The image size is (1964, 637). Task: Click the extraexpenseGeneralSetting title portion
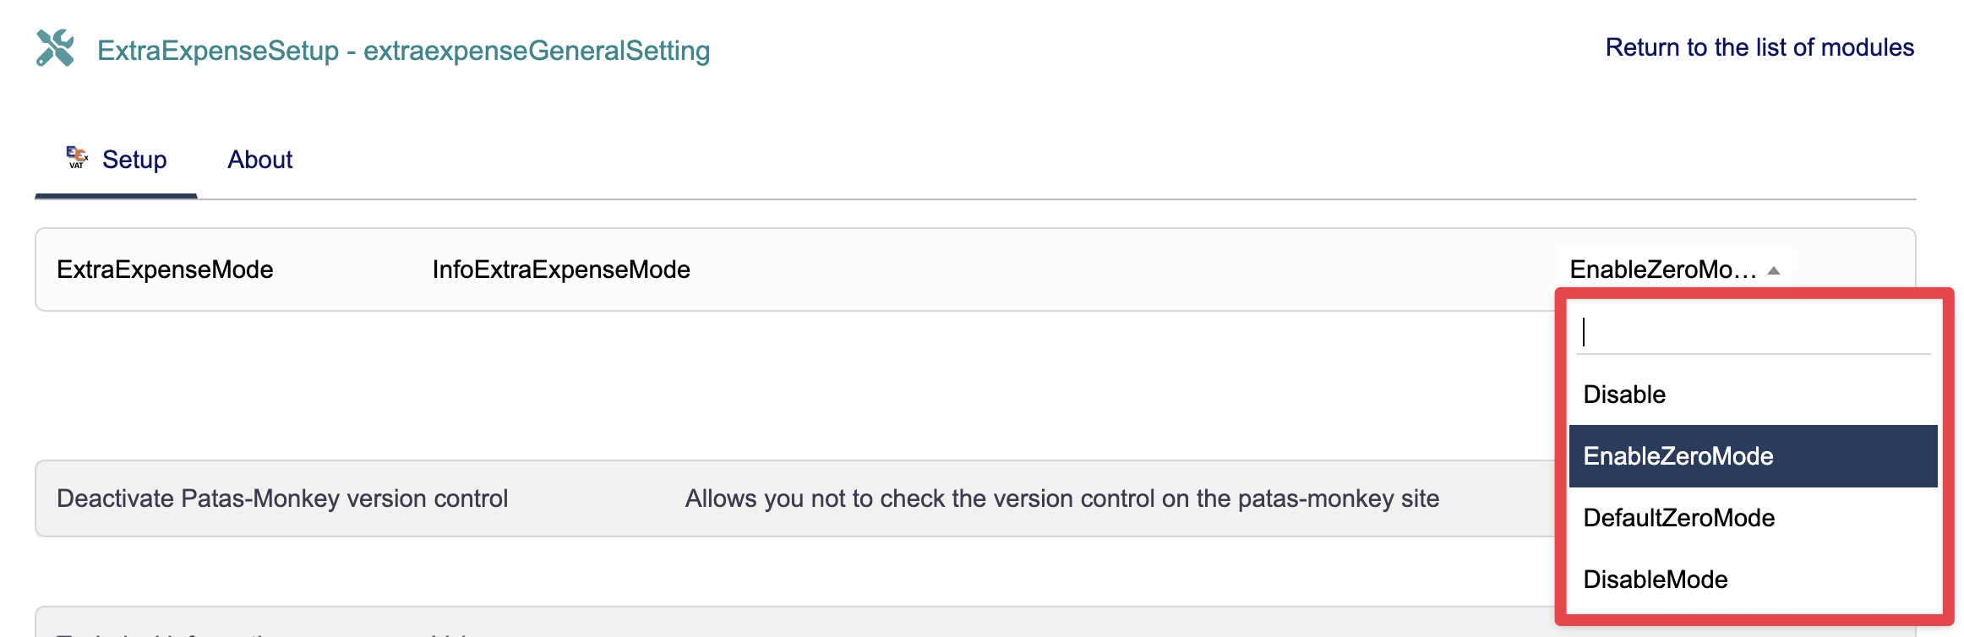click(x=537, y=51)
